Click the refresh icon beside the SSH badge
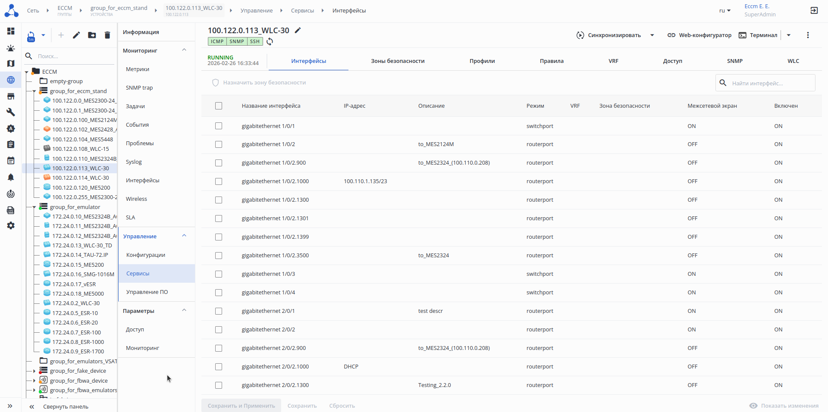This screenshot has height=412, width=828. pyautogui.click(x=270, y=41)
